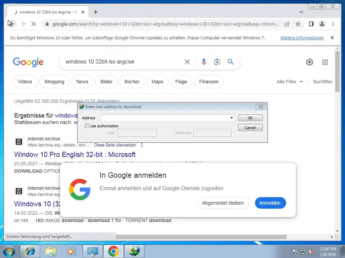345x258 pixels.
Task: Open Window 10 Pro English 32-bit result
Action: click(75, 155)
